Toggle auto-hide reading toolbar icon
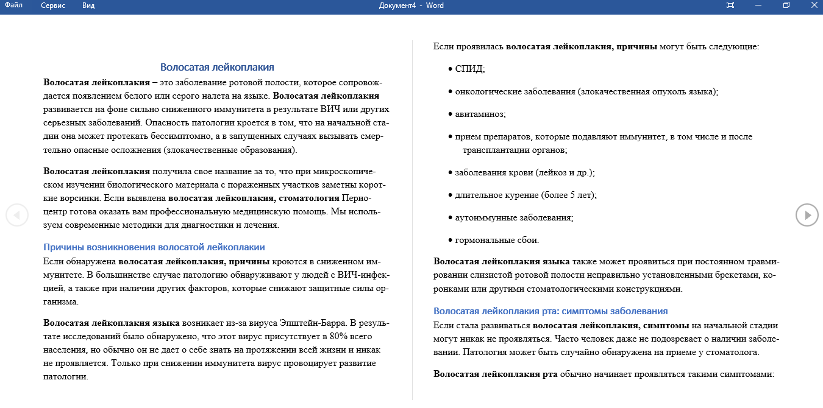Viewport: 823px width, 408px height. (x=730, y=5)
